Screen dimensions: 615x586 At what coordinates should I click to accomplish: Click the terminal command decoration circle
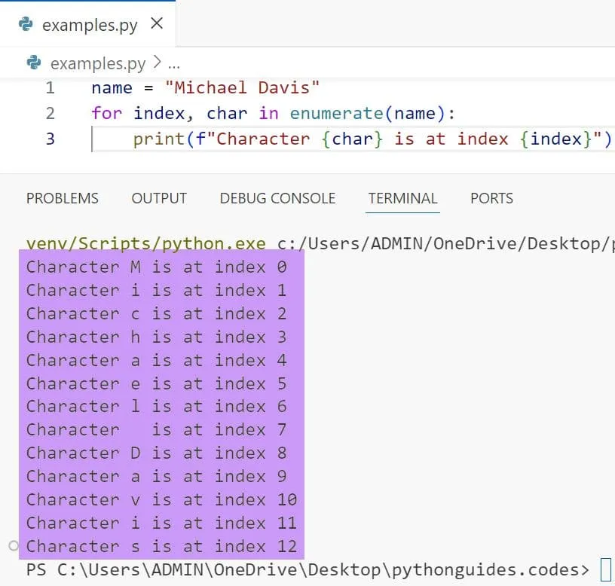coord(14,545)
